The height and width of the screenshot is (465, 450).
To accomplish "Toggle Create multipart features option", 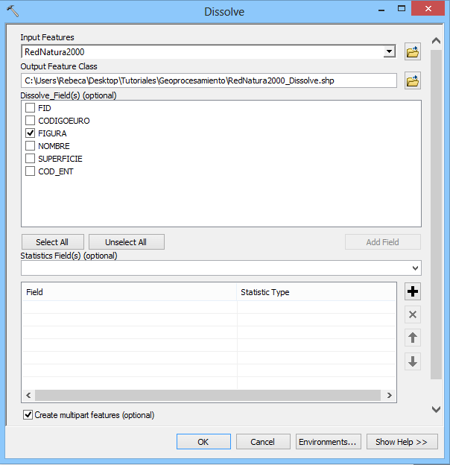I will (28, 415).
